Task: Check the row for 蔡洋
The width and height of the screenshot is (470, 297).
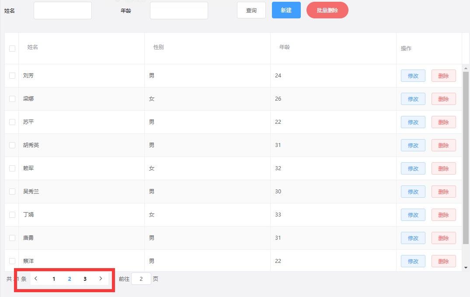Action: coord(12,261)
